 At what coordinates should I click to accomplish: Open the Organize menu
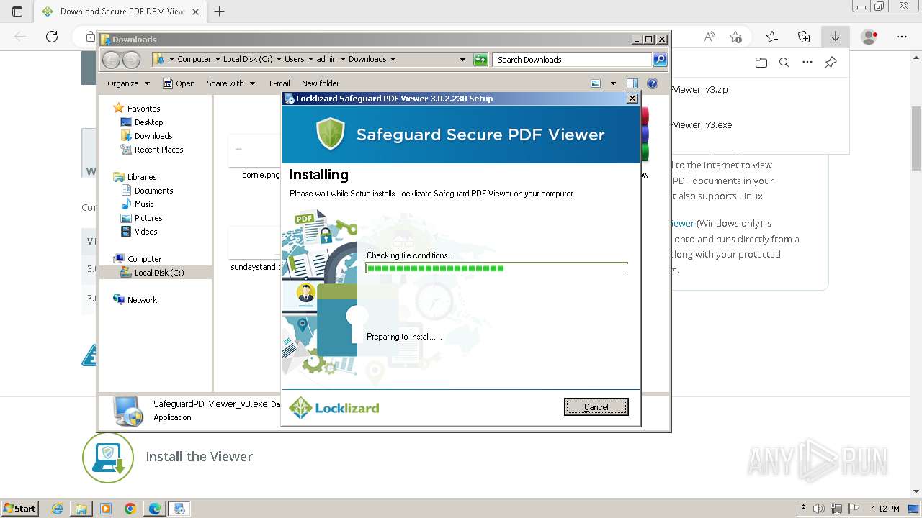[128, 83]
